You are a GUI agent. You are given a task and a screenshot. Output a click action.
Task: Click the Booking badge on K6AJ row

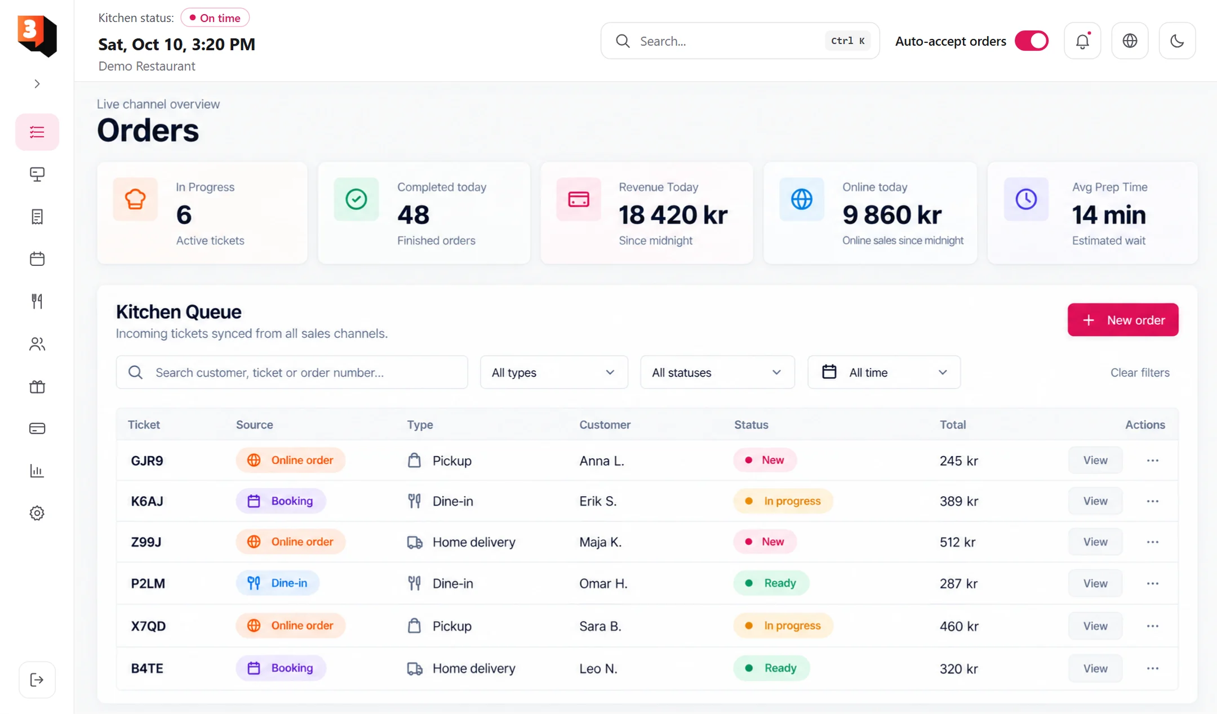pos(281,501)
